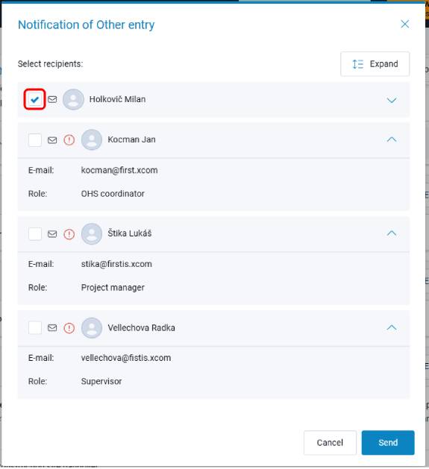Click the red warning icon next to Štika Lukáš
Viewport: 429px width, 469px height.
69,233
